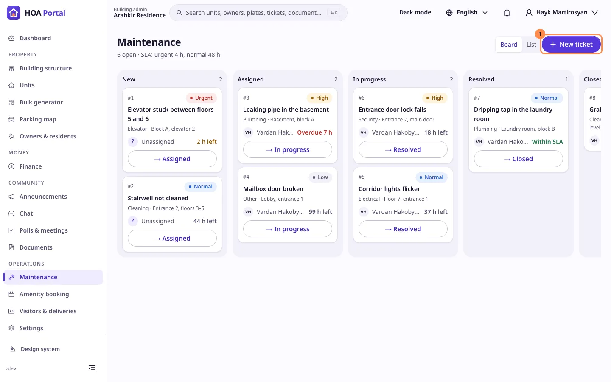Open Corridor lights flicker ticket title
Image resolution: width=611 pixels, height=382 pixels.
389,189
